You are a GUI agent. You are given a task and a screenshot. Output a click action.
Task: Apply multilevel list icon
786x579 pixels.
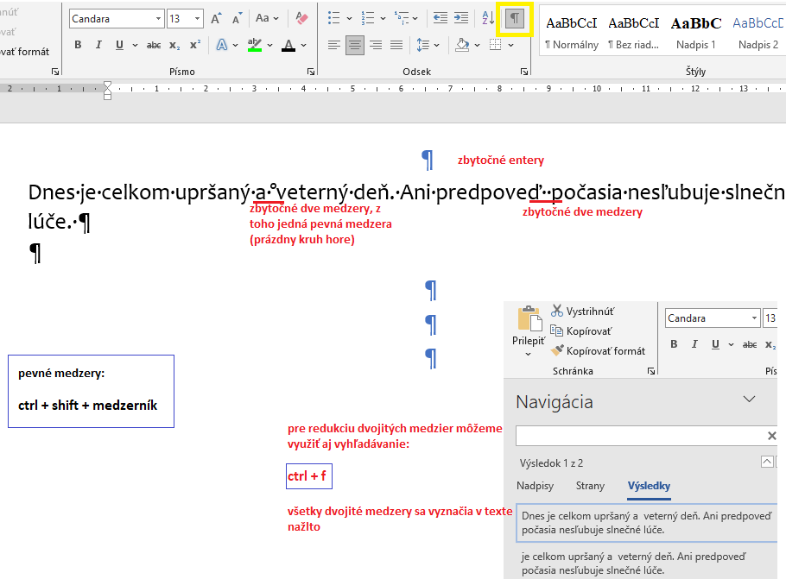(401, 18)
